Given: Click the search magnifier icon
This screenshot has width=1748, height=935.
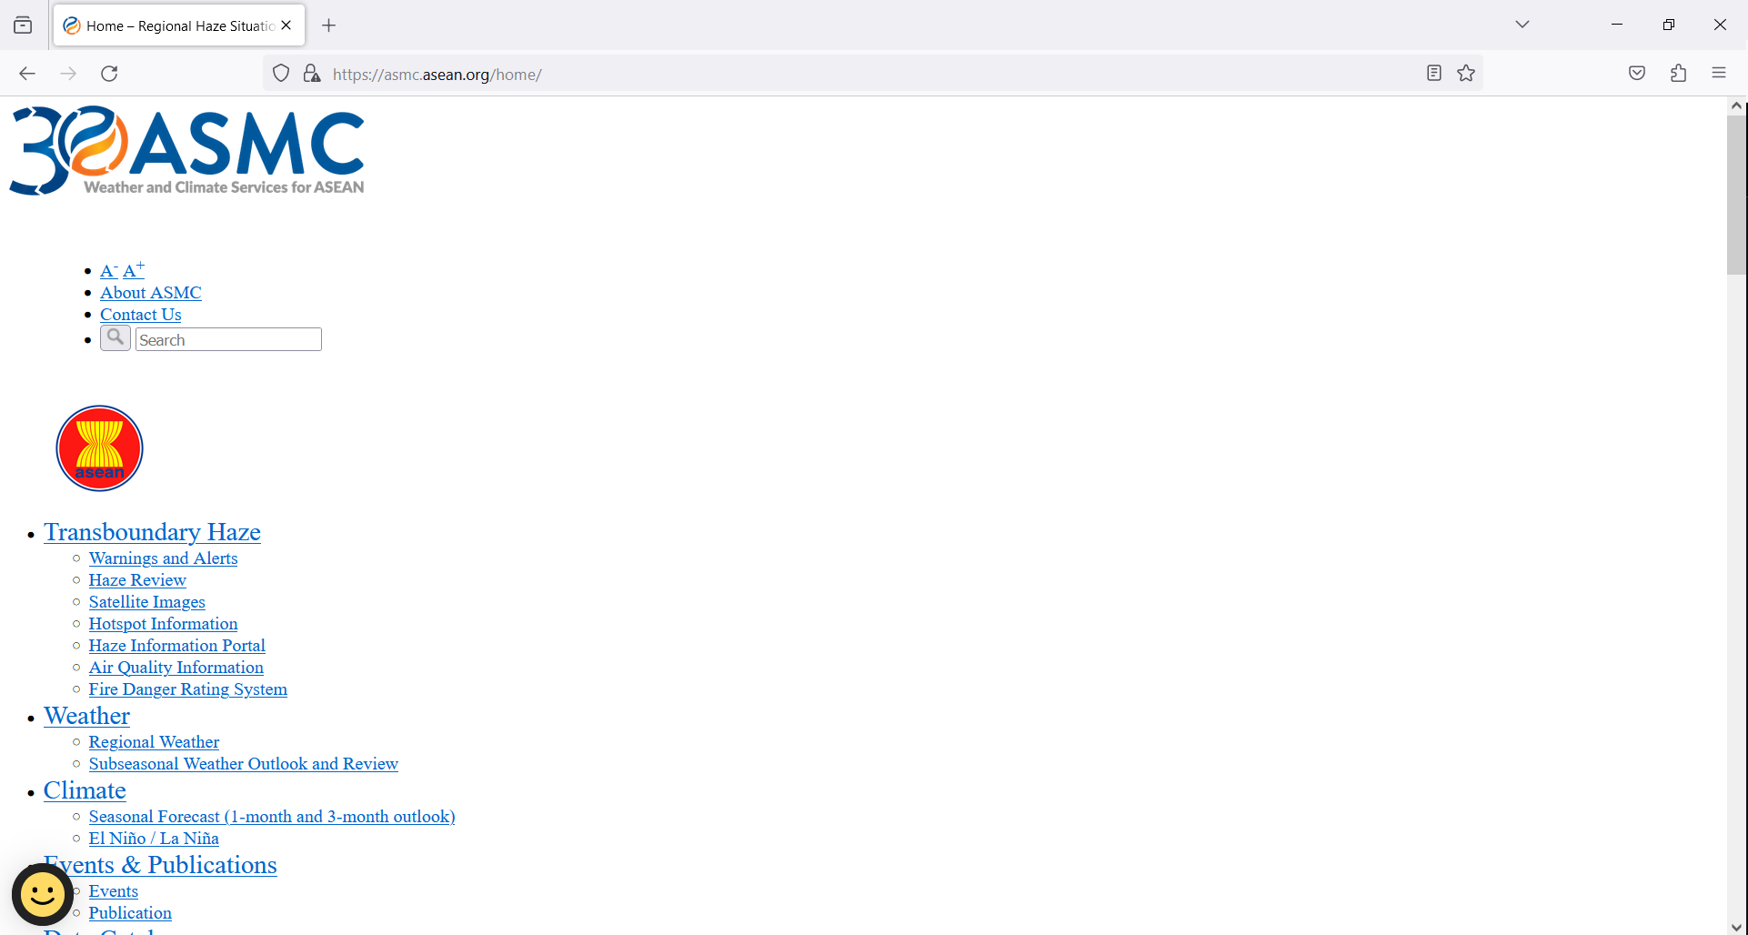Looking at the screenshot, I should point(115,337).
